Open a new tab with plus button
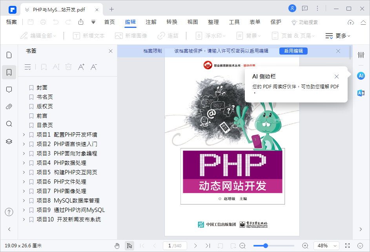The height and width of the screenshot is (252, 370). (111, 9)
